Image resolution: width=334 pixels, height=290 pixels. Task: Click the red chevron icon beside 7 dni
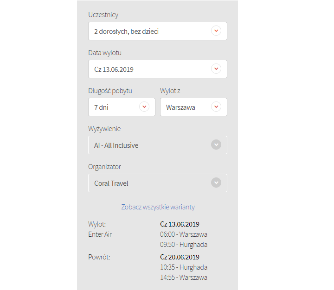click(x=144, y=107)
